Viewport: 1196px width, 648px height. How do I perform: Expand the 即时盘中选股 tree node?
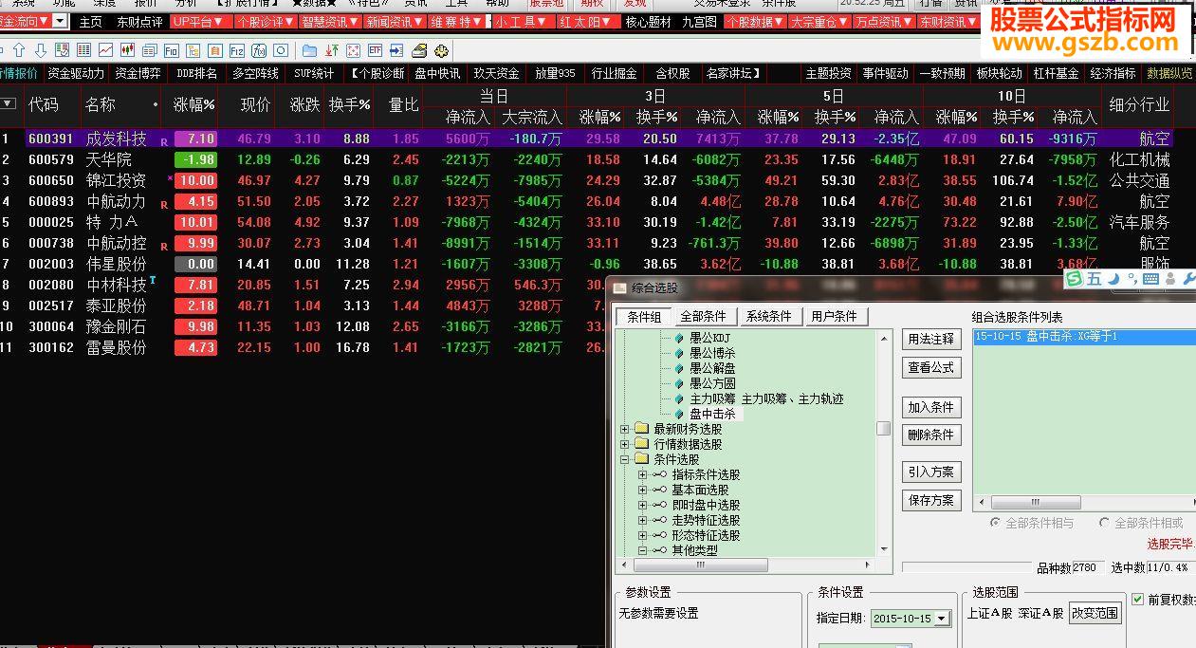(642, 506)
